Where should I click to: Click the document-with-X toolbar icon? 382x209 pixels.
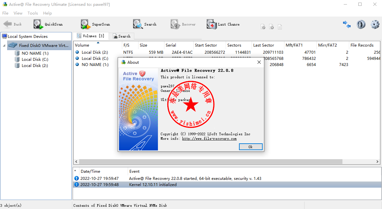[x=271, y=27]
